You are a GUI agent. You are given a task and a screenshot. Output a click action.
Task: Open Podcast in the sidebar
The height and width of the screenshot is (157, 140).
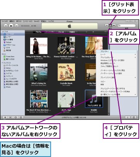tap(12, 42)
